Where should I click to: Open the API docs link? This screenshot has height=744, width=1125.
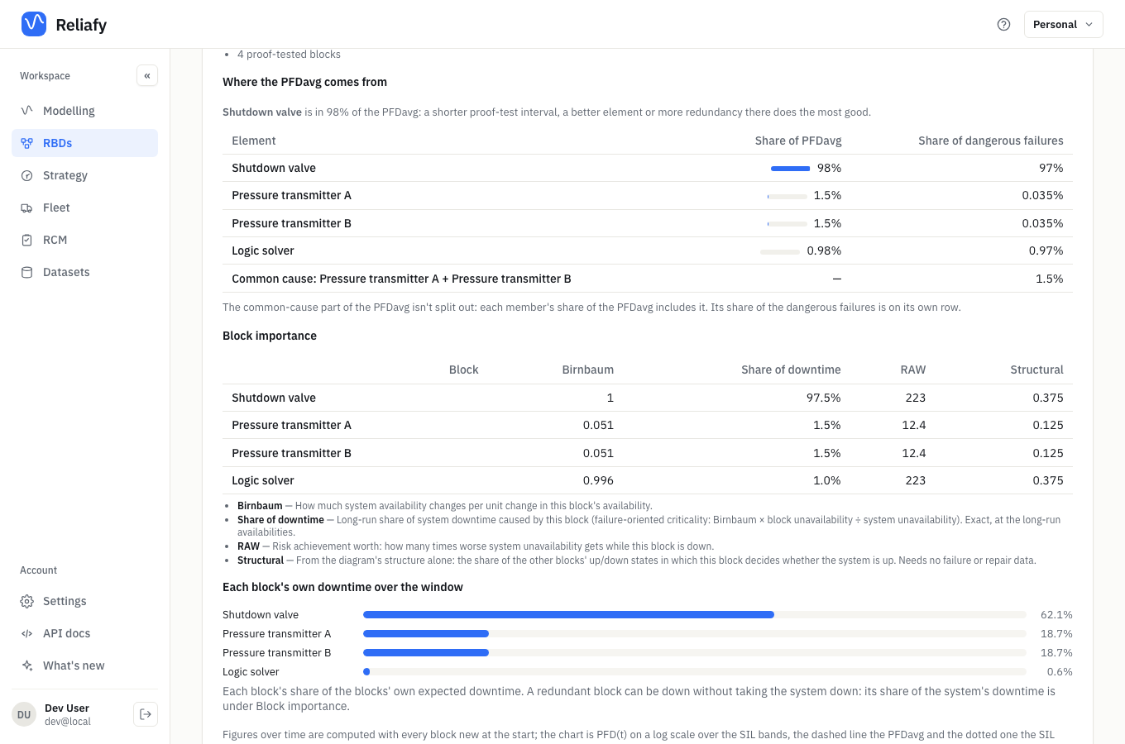tap(84, 633)
